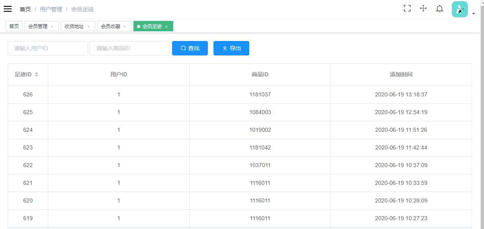Click the four-arrow move icon in header
This screenshot has width=484, height=229.
click(x=423, y=8)
